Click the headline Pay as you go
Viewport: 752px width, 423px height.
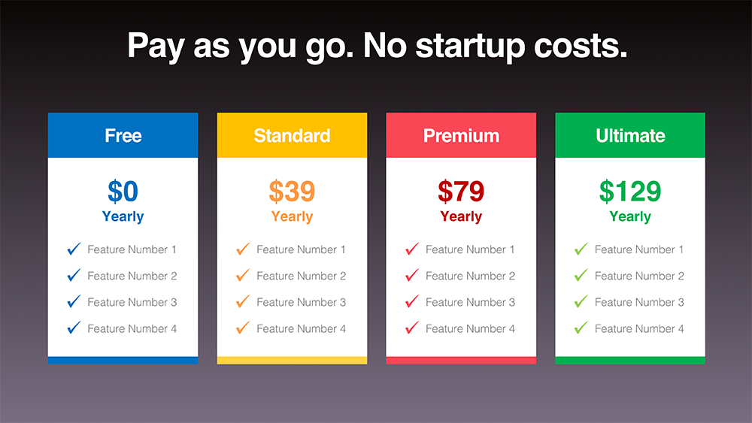(241, 47)
